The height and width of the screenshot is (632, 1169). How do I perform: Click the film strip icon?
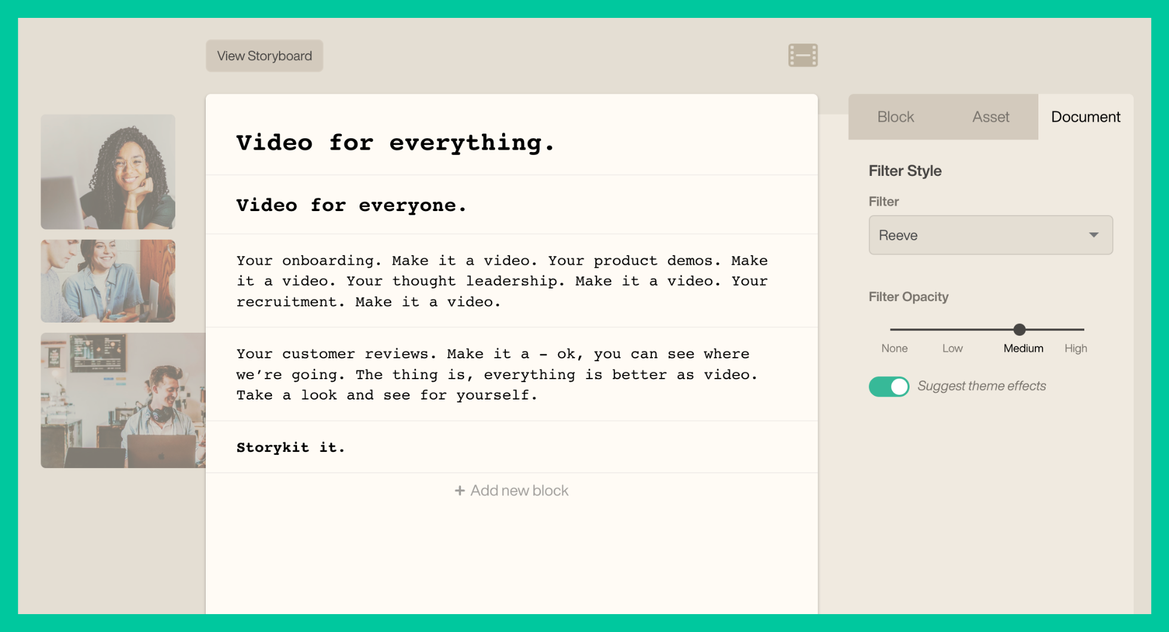tap(803, 55)
